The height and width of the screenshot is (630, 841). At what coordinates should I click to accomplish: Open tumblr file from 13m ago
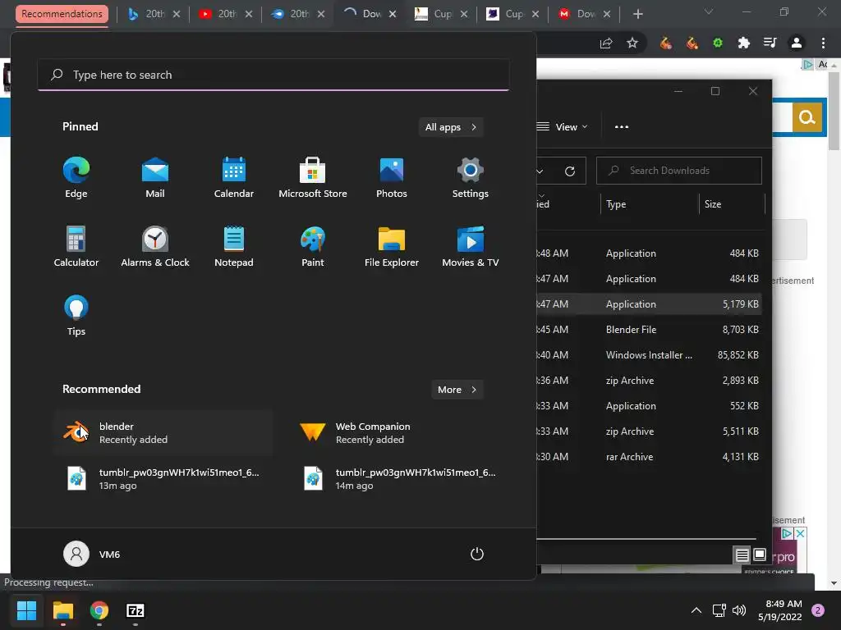(x=163, y=478)
